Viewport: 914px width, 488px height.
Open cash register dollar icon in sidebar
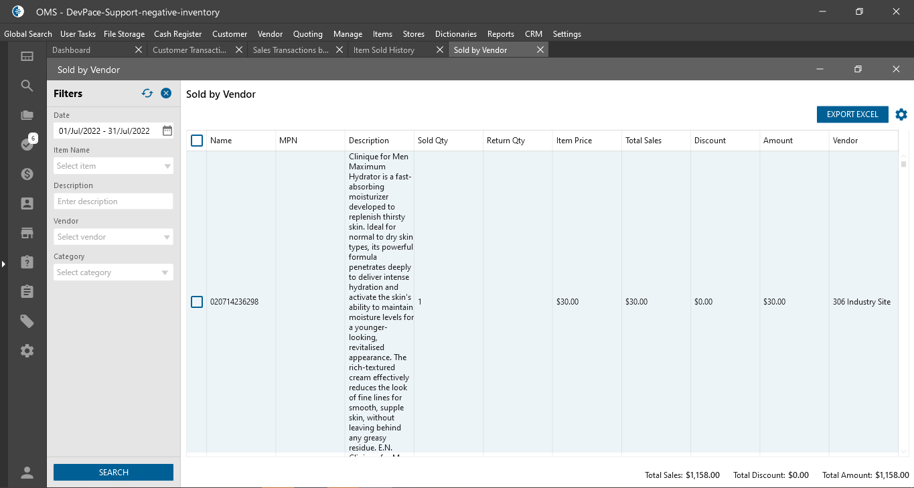[x=27, y=174]
